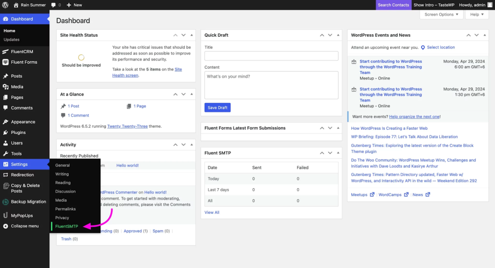
Task: Open MyPopUps from the sidebar
Action: (x=22, y=215)
